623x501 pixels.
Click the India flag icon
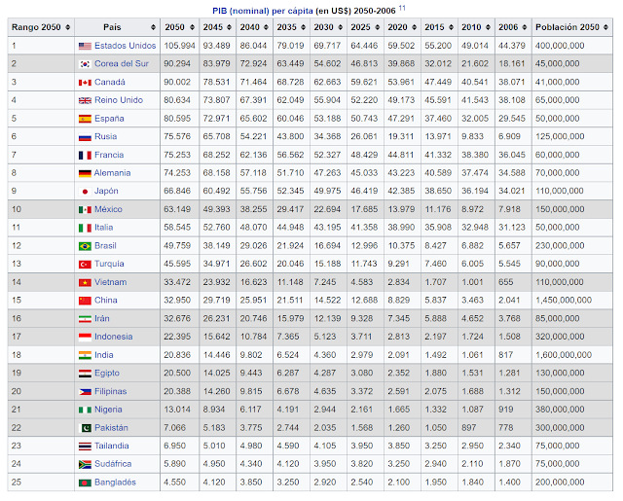85,355
